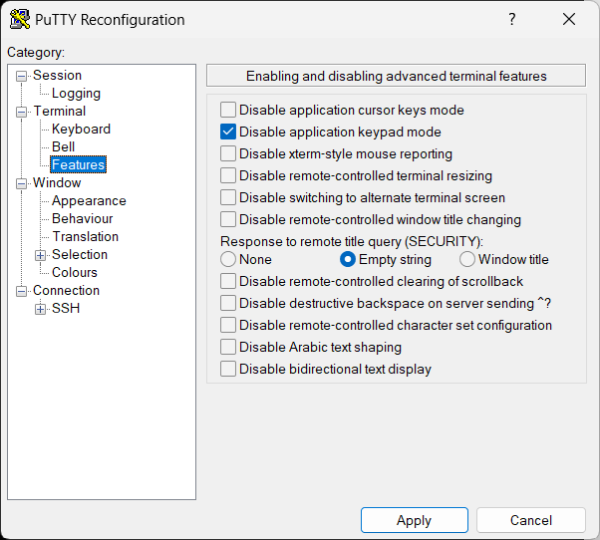The height and width of the screenshot is (540, 600).
Task: Select the Features category
Action: click(x=78, y=164)
